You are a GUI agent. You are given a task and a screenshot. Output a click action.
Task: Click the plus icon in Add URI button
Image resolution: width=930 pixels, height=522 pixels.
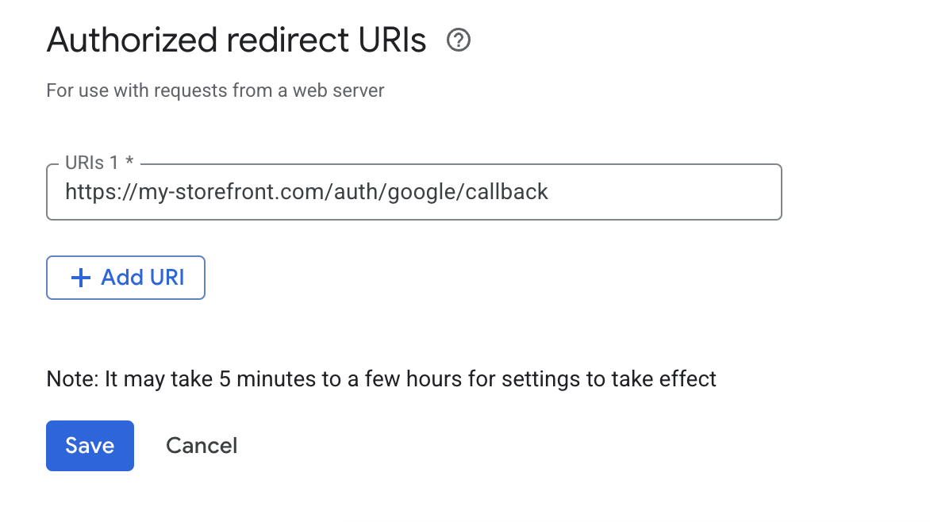tap(79, 278)
